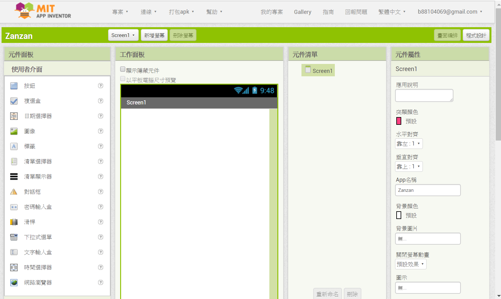Image resolution: width=501 pixels, height=299 pixels.
Task: Open the Screen1 screen selector dropdown
Action: coord(123,35)
